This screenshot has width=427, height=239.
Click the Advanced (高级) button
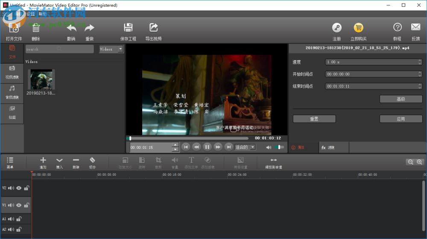(x=401, y=99)
